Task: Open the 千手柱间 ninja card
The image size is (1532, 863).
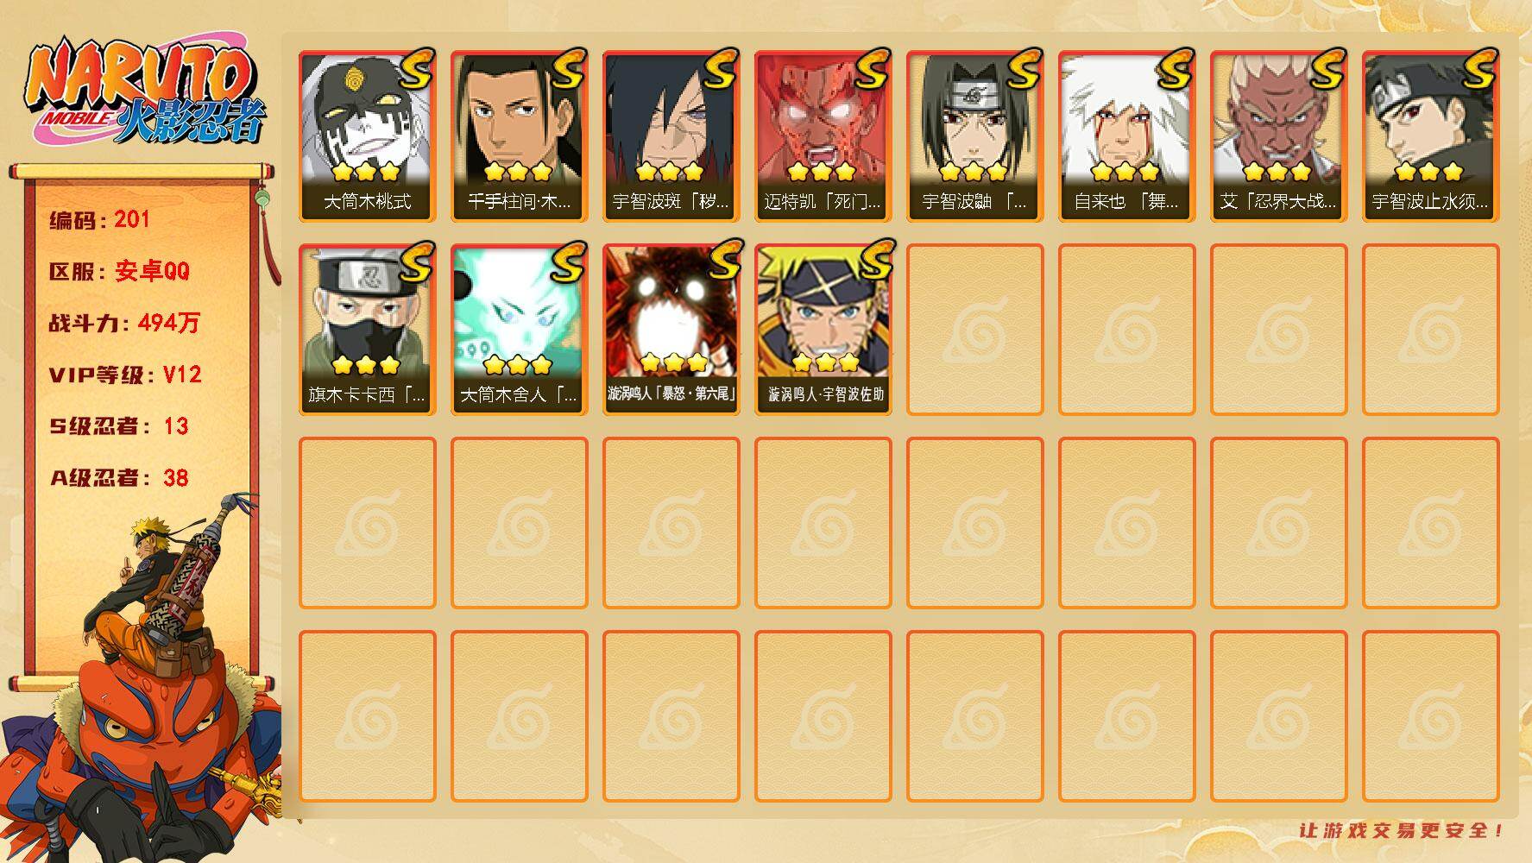Action: 519,136
